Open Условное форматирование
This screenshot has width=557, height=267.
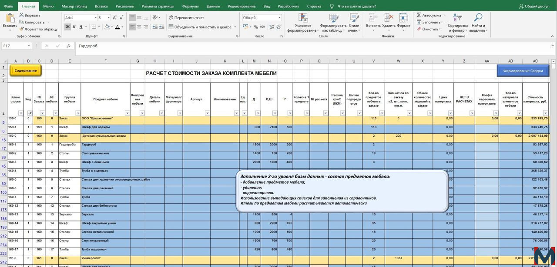302,23
